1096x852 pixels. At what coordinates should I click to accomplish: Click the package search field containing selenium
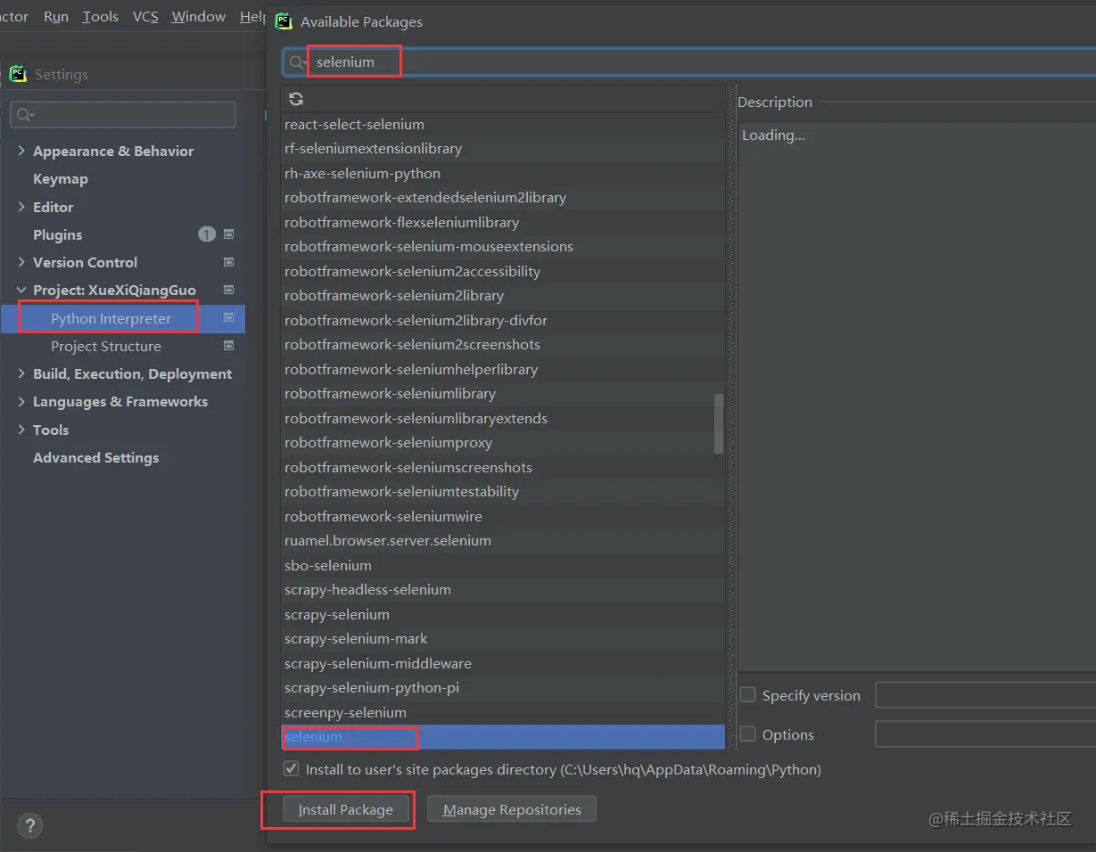688,62
